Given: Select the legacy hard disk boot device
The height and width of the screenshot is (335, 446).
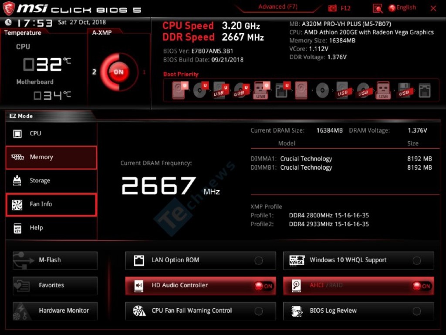Looking at the screenshot, I should click(x=301, y=90).
